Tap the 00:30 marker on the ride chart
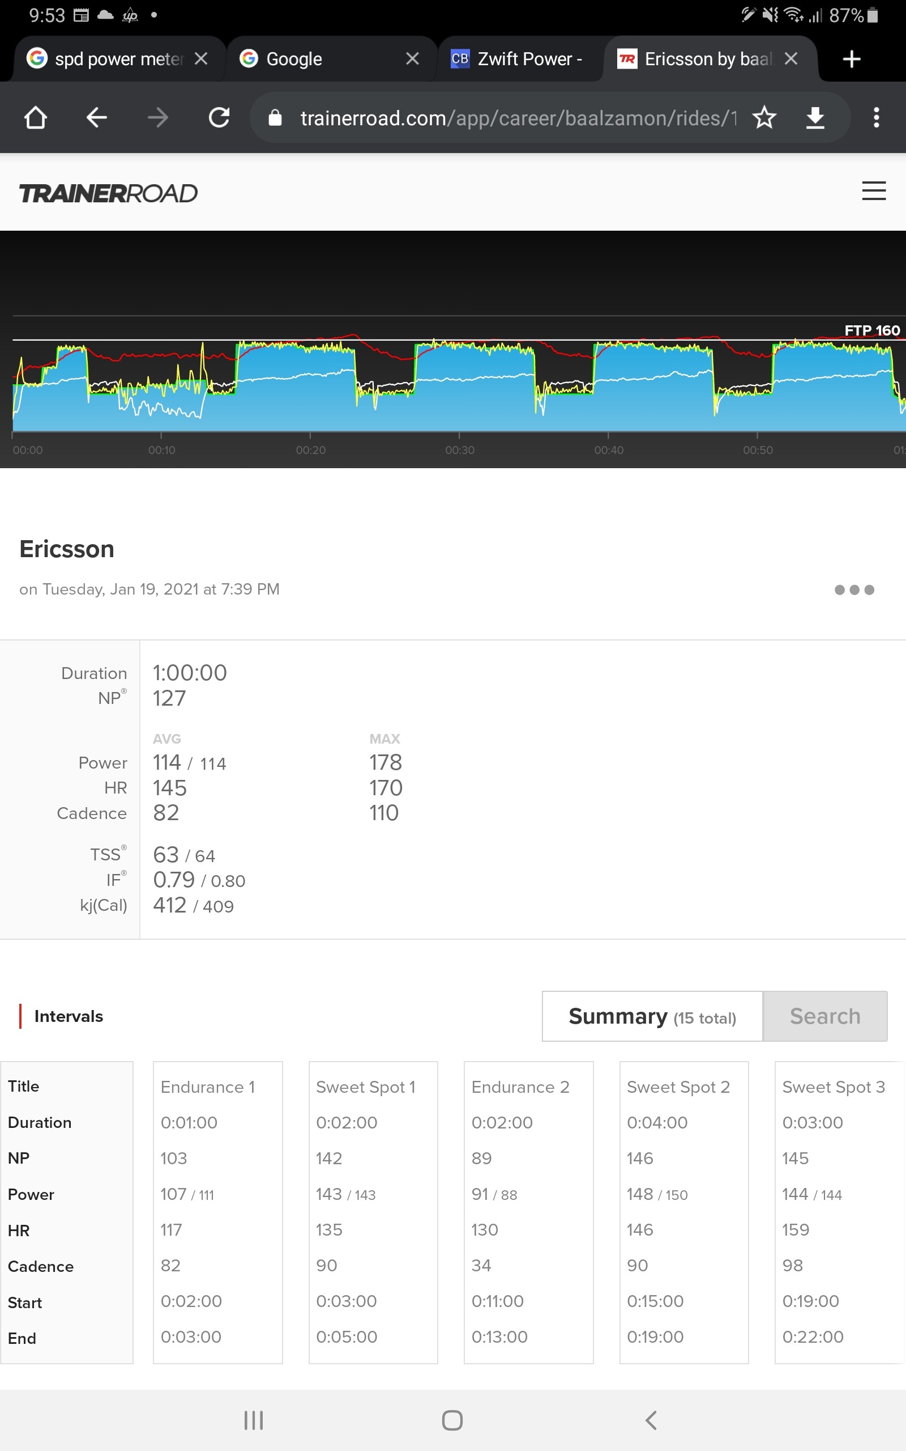Viewport: 906px width, 1451px height. click(x=460, y=449)
